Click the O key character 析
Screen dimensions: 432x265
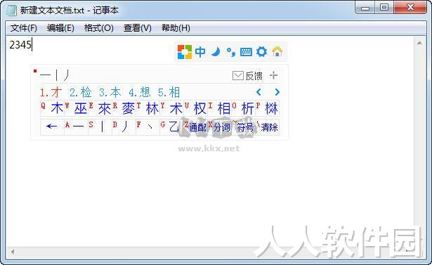click(x=244, y=108)
